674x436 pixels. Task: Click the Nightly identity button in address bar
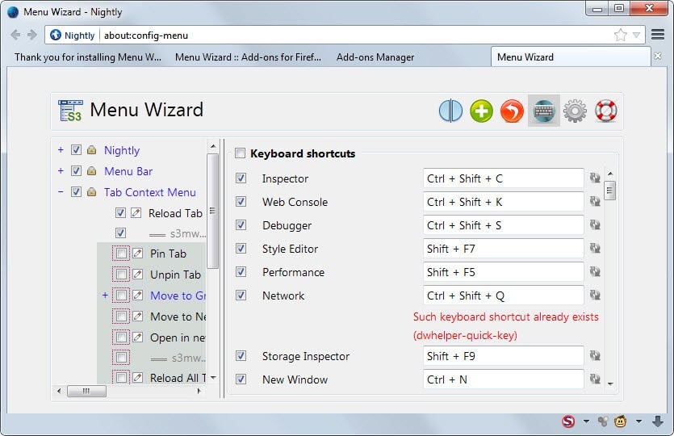point(73,36)
